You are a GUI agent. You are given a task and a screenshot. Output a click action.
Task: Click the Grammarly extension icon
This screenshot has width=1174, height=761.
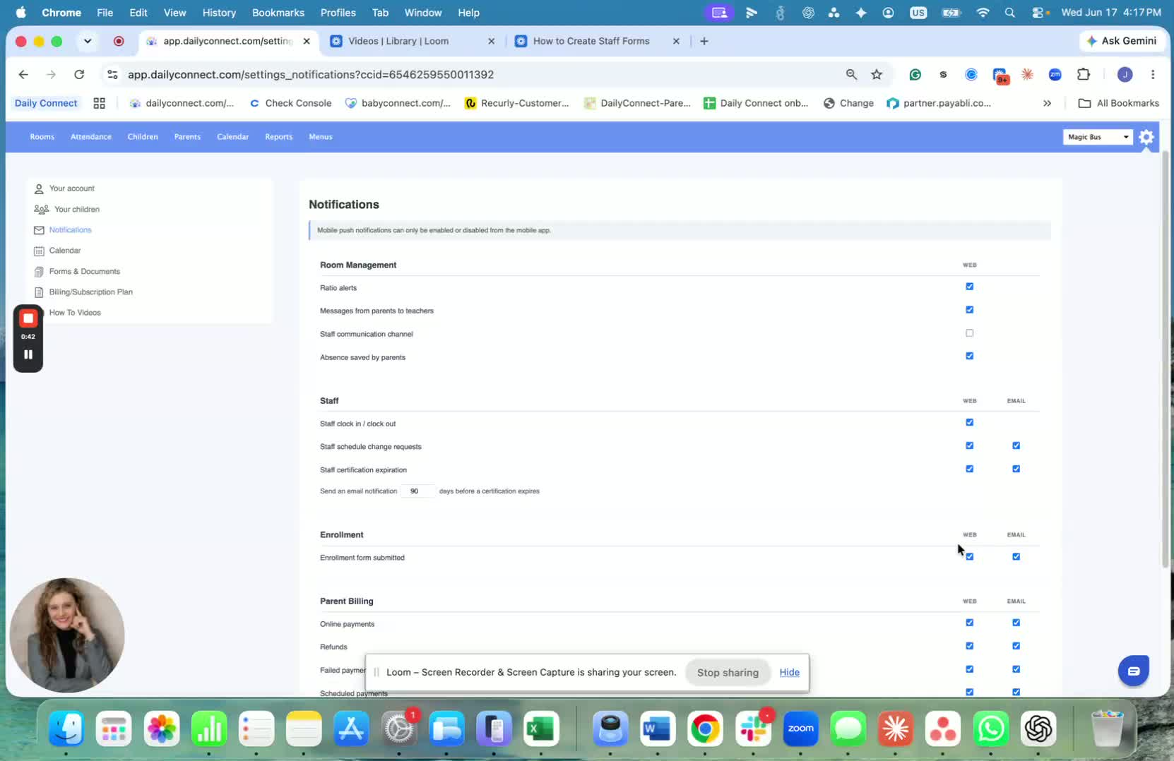click(915, 74)
